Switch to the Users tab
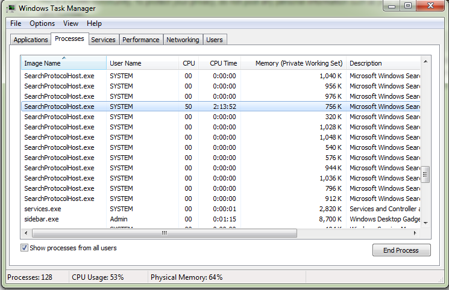Image resolution: width=449 pixels, height=290 pixels. click(215, 40)
